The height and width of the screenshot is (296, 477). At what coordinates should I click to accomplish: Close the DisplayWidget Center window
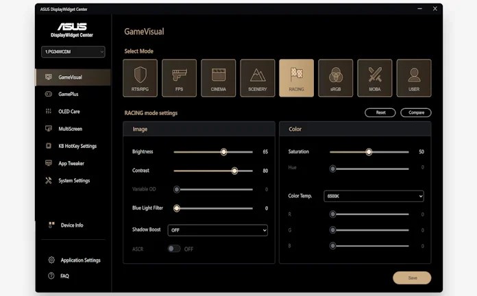(435, 9)
